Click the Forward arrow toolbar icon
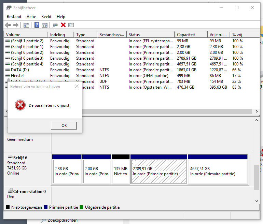The height and width of the screenshot is (224, 263). click(15, 25)
